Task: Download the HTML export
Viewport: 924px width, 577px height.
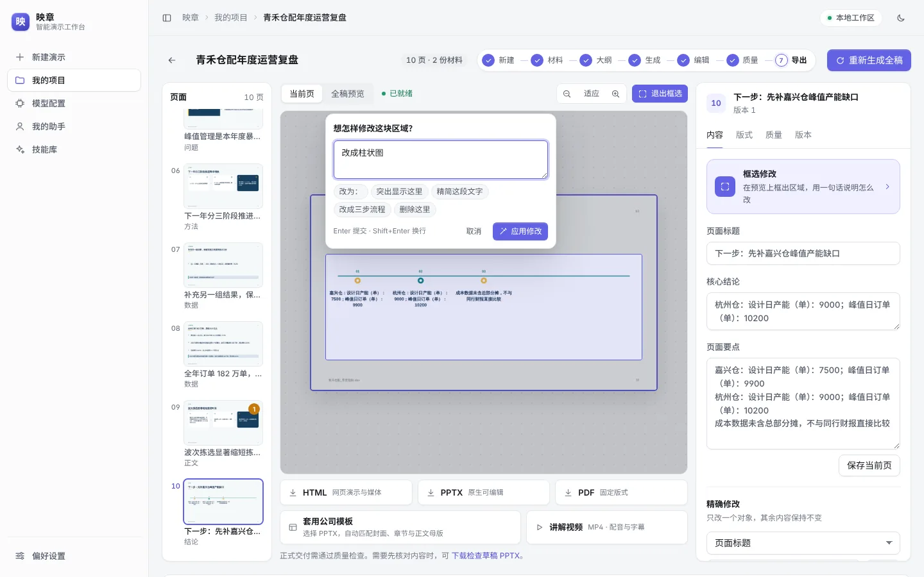Action: click(346, 492)
